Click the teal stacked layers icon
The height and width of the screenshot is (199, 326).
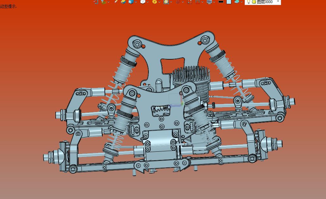[237, 2]
